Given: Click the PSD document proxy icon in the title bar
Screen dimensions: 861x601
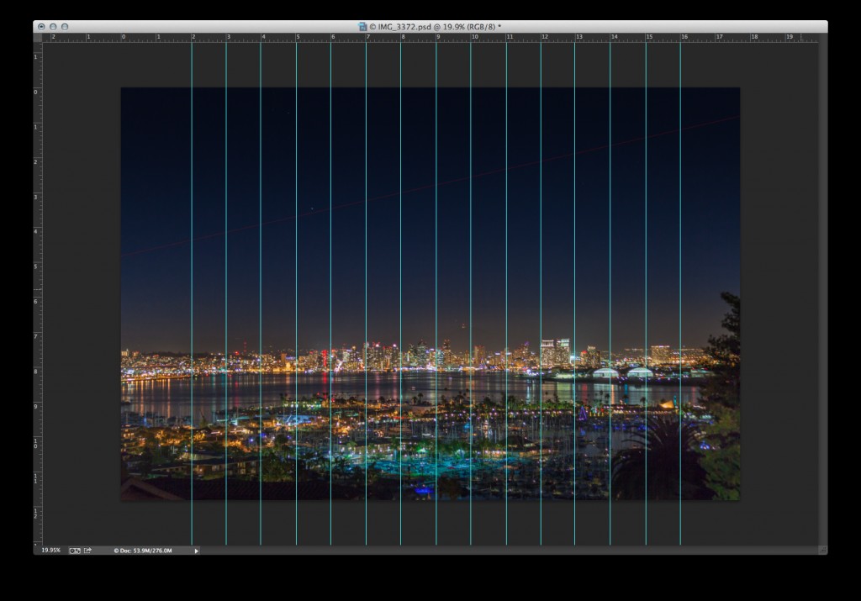Looking at the screenshot, I should click(x=364, y=26).
